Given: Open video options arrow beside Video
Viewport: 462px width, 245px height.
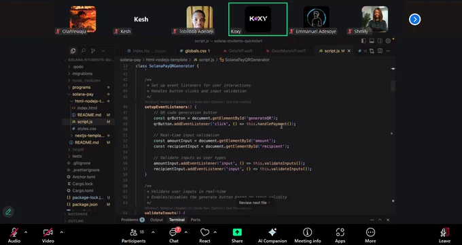Looking at the screenshot, I should (x=61, y=232).
